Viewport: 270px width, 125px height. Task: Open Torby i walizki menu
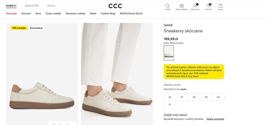[x=53, y=13]
